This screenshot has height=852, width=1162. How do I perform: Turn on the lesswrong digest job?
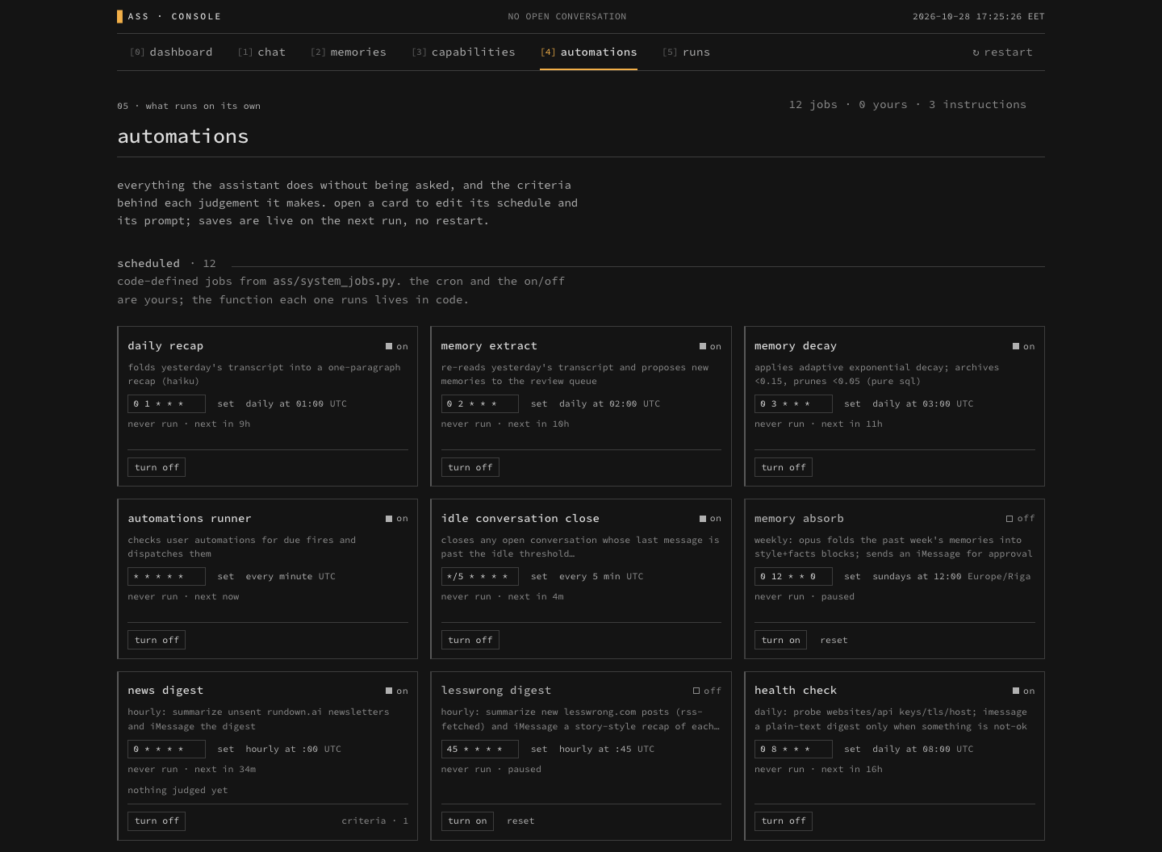click(x=467, y=821)
